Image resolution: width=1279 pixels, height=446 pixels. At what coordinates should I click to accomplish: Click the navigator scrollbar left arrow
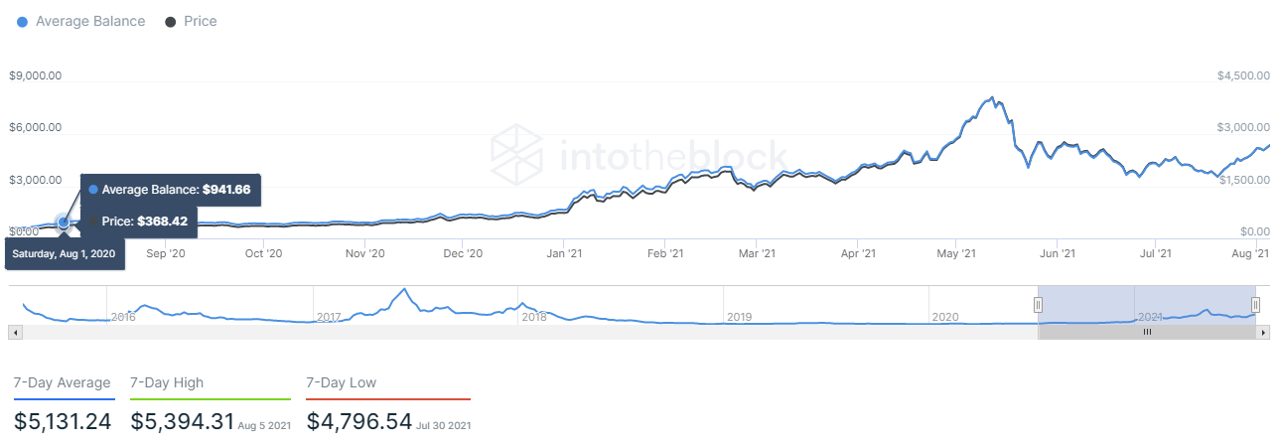pyautogui.click(x=14, y=333)
